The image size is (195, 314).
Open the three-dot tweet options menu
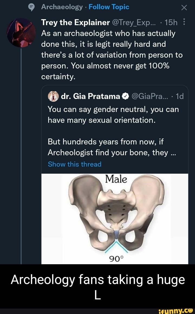tap(184, 22)
